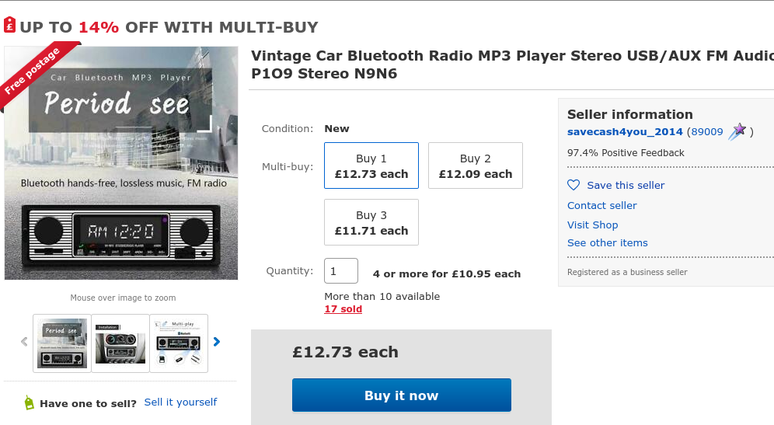Click the seller's purple shooting star badge
Viewport: 774px width, 425px height.
[737, 131]
